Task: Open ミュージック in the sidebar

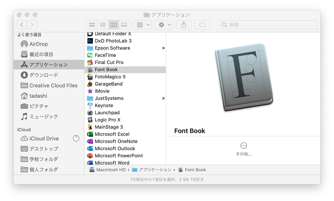Action: (49, 116)
